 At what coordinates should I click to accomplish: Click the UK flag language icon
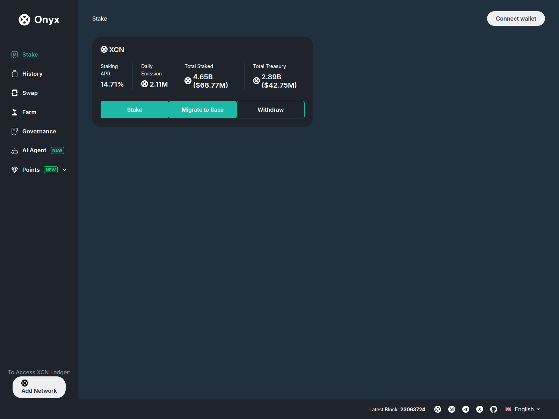(508, 409)
